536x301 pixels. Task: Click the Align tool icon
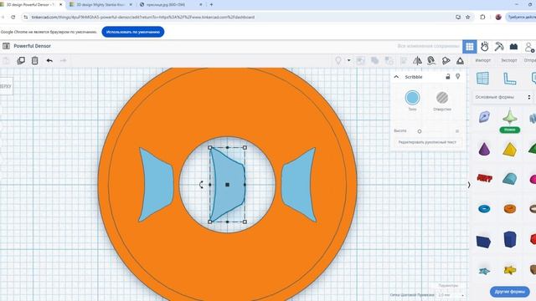pyautogui.click(x=404, y=61)
